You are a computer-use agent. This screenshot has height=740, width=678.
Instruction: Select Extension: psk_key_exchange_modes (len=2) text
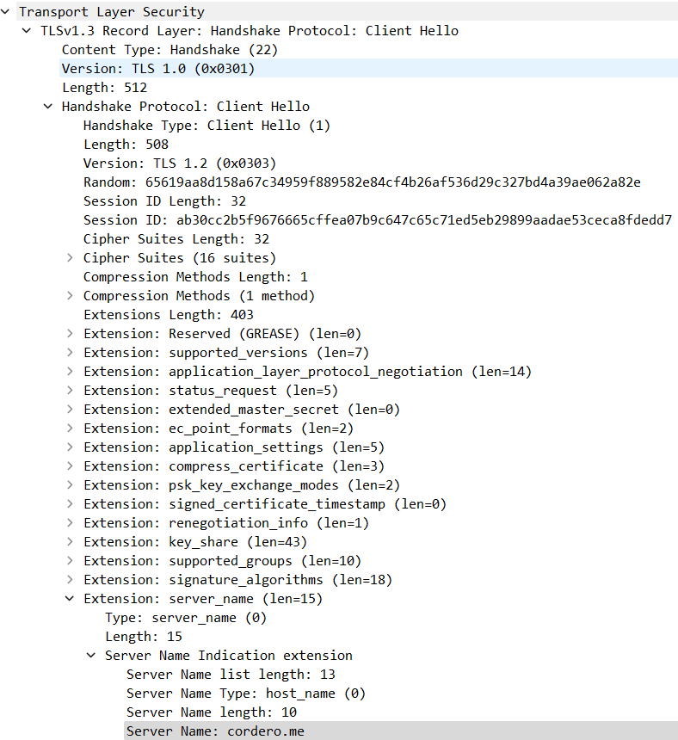pyautogui.click(x=242, y=484)
